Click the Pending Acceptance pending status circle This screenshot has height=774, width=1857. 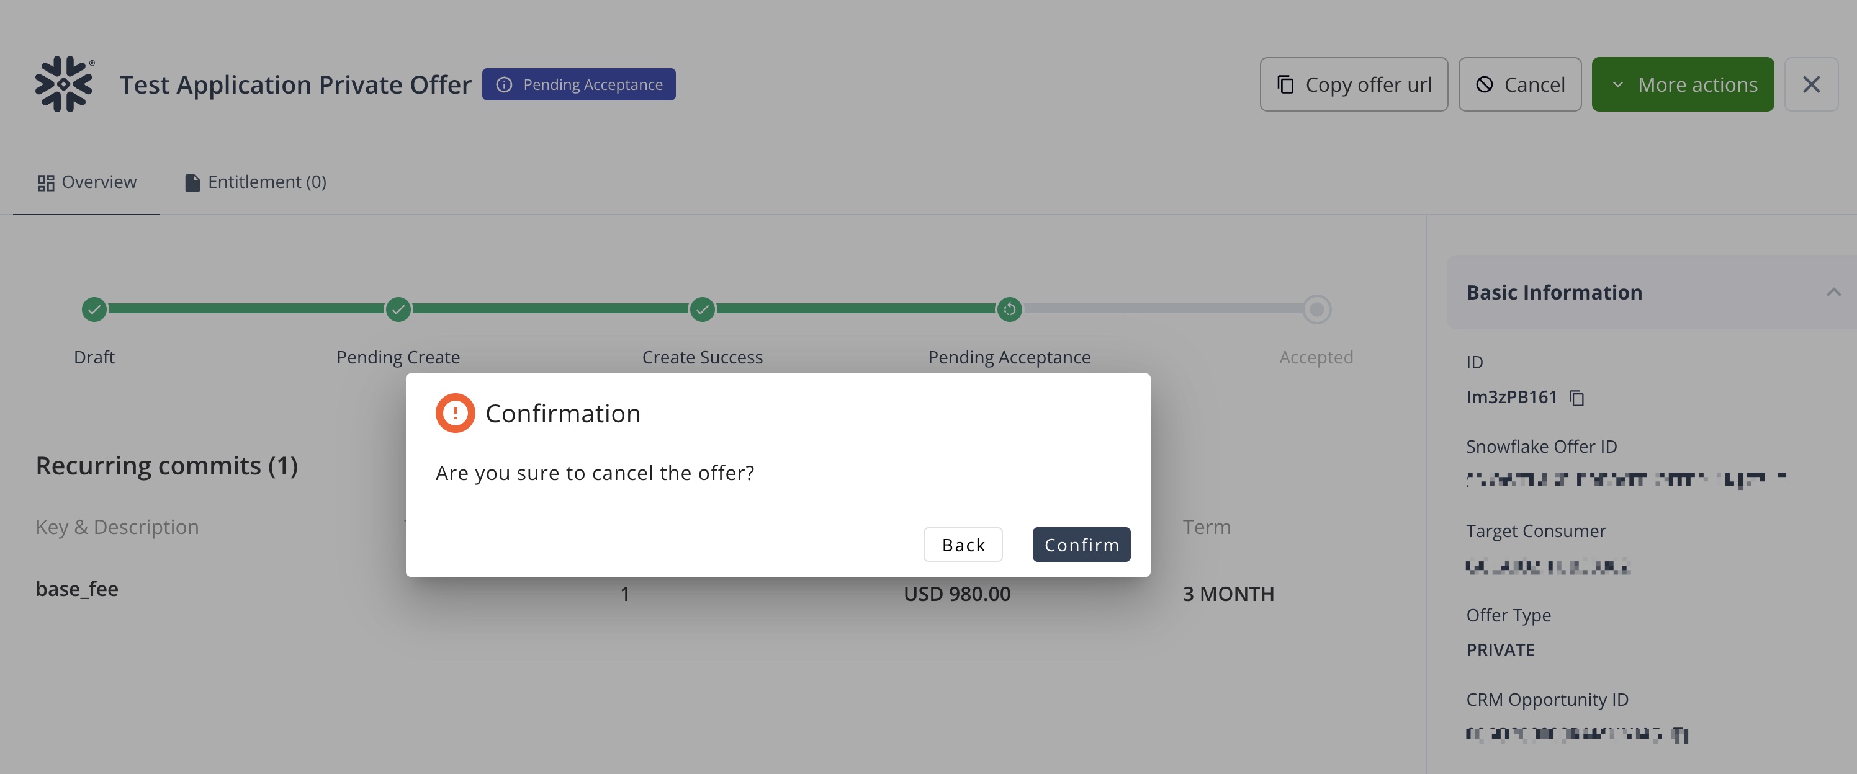click(x=1009, y=308)
